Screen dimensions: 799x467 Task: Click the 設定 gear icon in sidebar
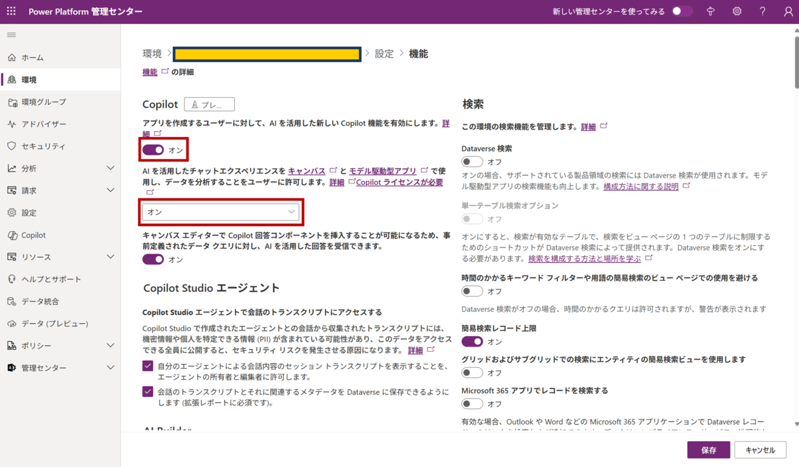tap(11, 213)
